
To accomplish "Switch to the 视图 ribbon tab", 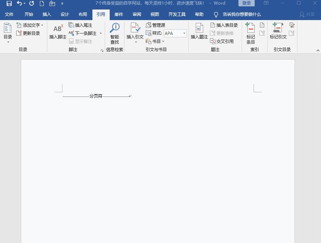I will coord(155,14).
